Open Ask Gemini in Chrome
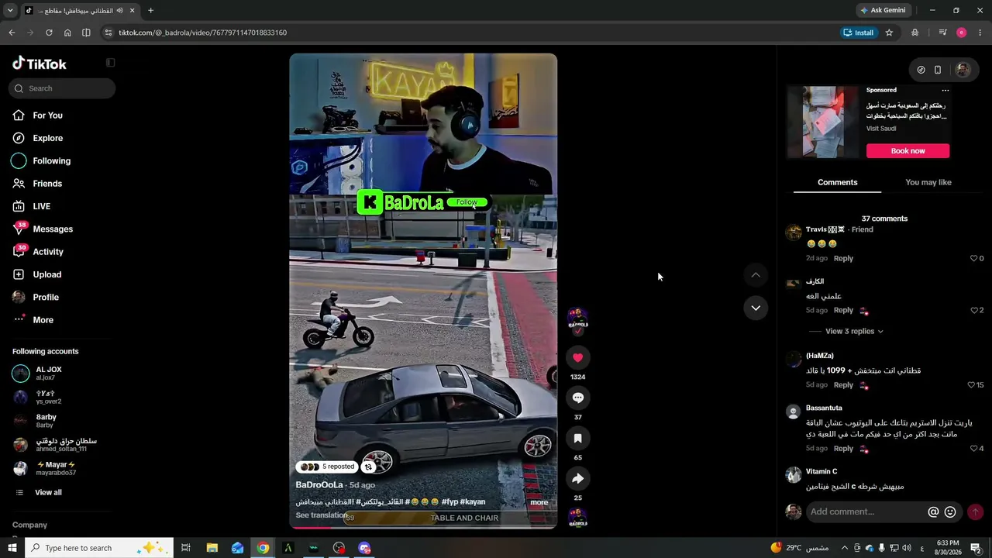This screenshot has width=992, height=558. [x=883, y=10]
